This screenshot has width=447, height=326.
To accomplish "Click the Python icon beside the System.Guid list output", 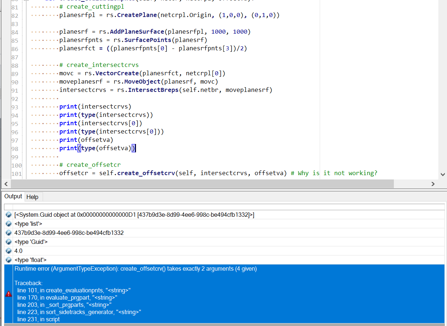I will [x=9, y=215].
